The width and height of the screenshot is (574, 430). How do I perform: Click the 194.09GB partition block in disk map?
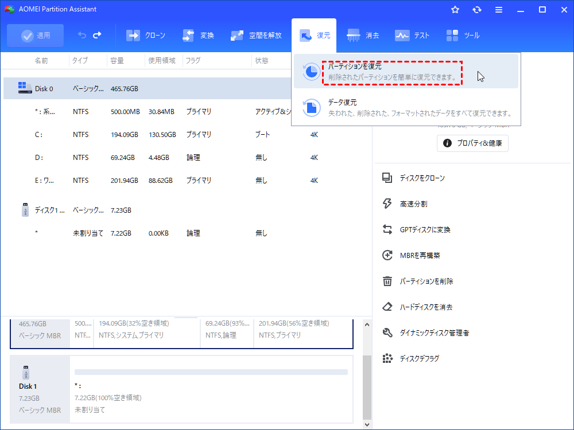147,333
